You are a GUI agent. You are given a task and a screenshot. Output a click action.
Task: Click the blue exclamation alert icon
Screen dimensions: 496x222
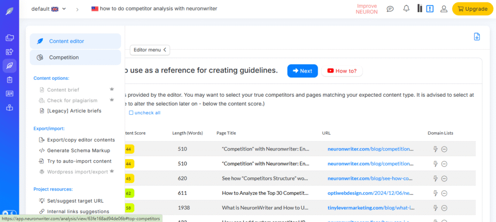tap(430, 9)
